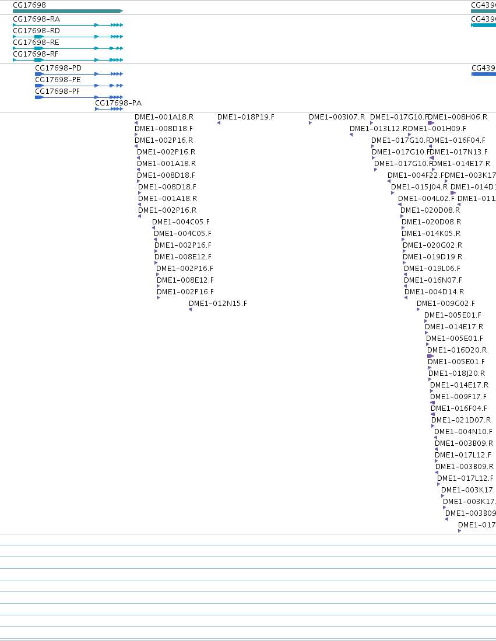
Task: Open the DME1-003I07.R feature label
Action: pos(336,117)
